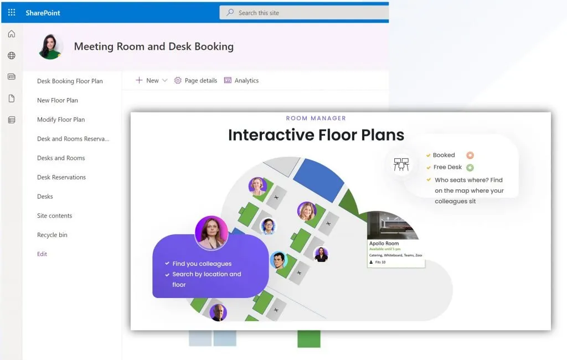Click the orange Booked status circle
Viewport: 567px width, 360px height.
pos(470,155)
